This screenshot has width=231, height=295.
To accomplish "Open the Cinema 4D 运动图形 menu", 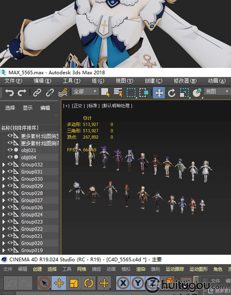I will click(199, 269).
